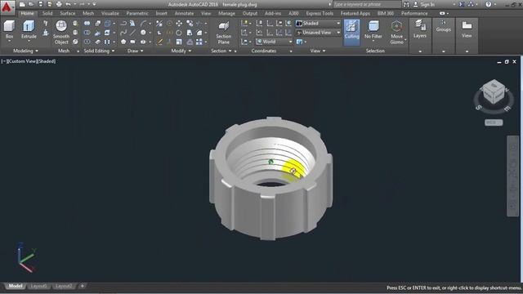Viewport: 523px width, 294px height.
Task: Click the No Filter selection icon
Action: tap(373, 29)
